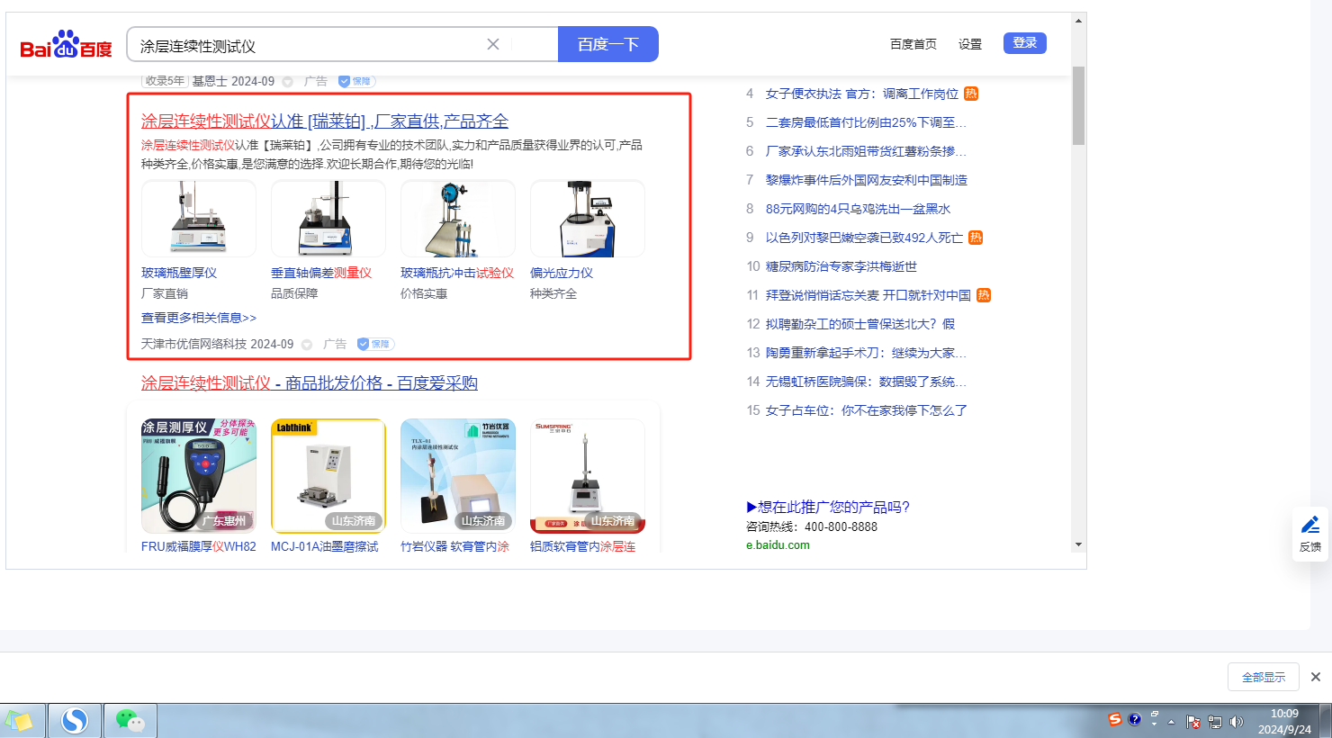Open the 铝质软膏管内涂层连 listing link

pos(583,546)
